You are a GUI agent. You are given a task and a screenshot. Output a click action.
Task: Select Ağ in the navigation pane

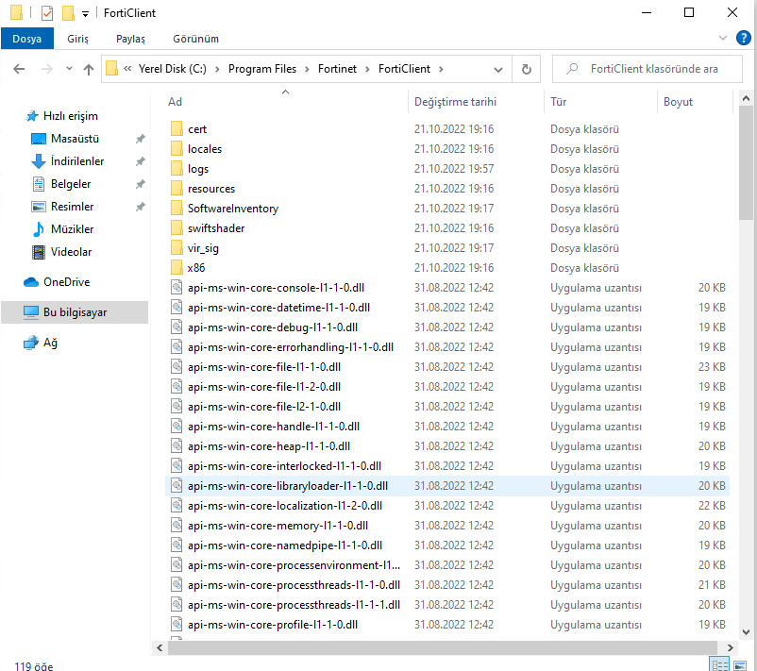click(50, 343)
